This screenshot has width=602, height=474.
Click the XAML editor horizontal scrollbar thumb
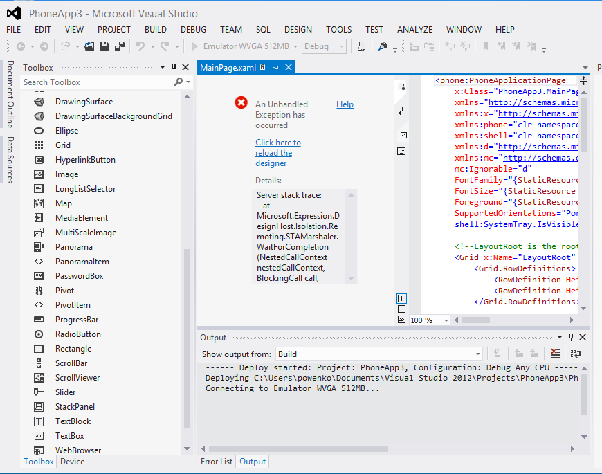coord(475,320)
